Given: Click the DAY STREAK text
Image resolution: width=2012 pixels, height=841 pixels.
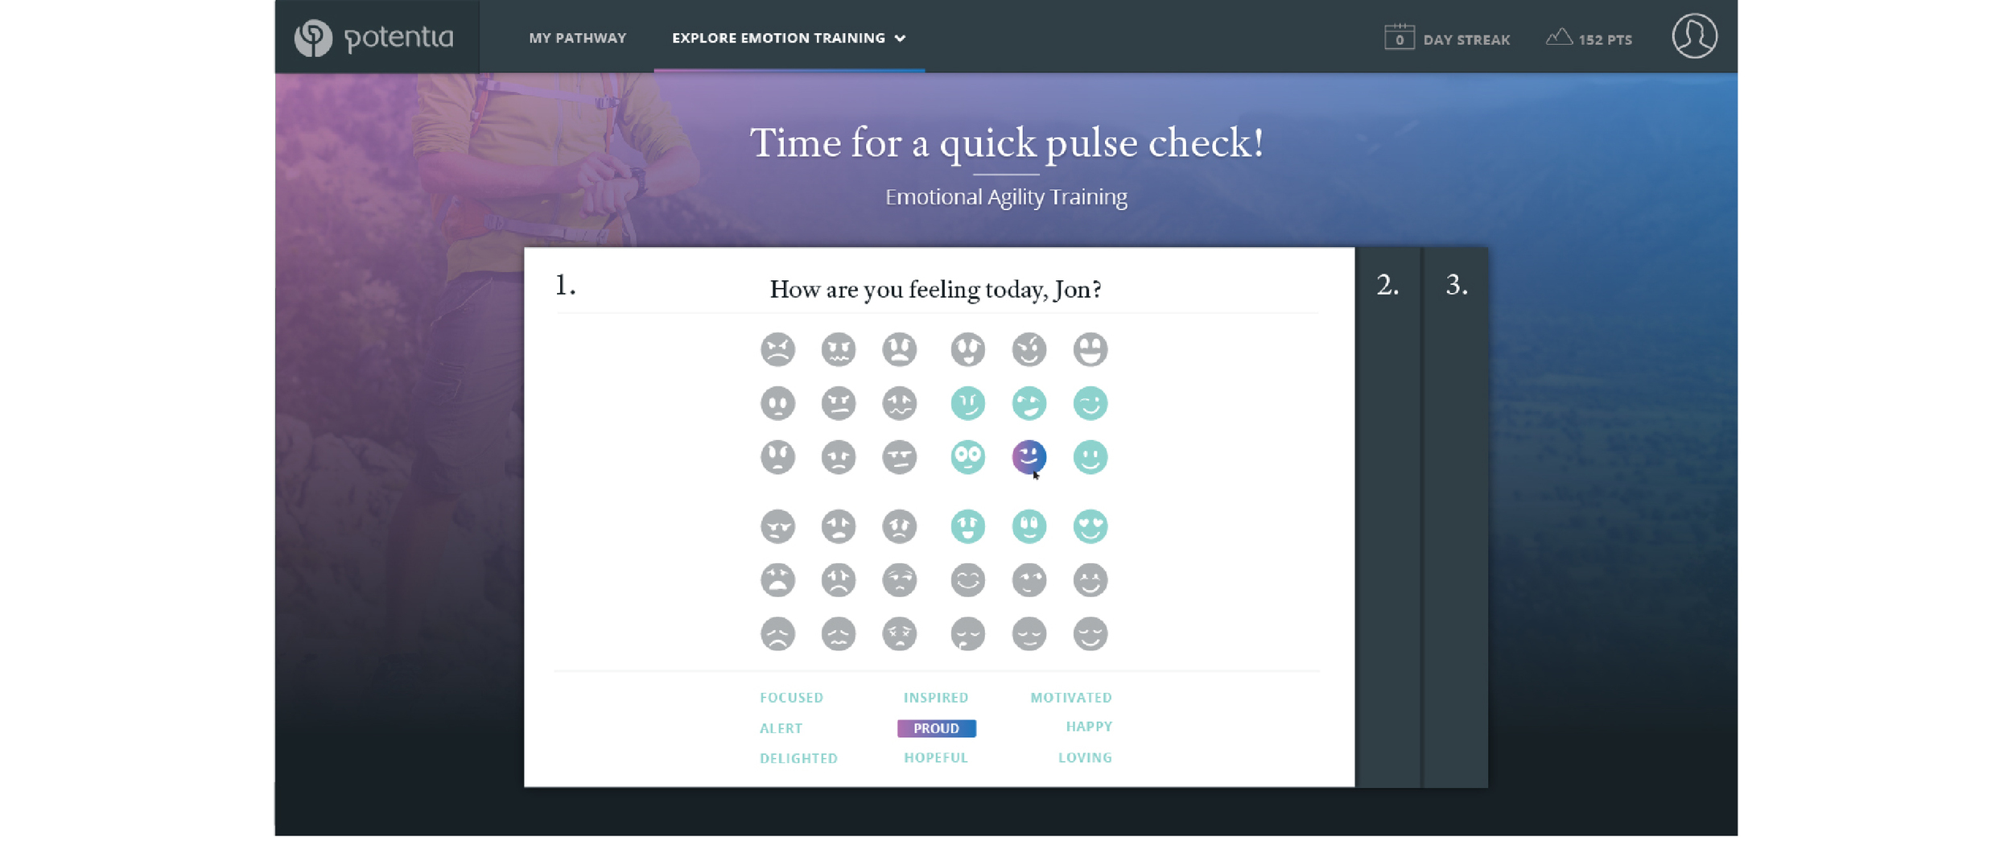Looking at the screenshot, I should pyautogui.click(x=1466, y=39).
